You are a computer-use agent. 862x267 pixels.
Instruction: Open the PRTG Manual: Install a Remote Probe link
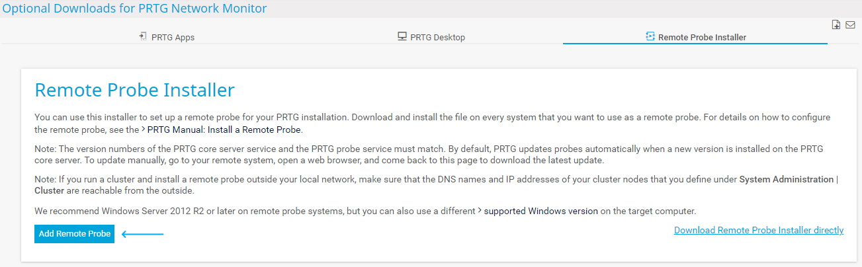224,130
